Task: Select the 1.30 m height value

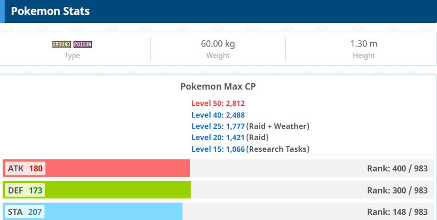Action: click(364, 44)
